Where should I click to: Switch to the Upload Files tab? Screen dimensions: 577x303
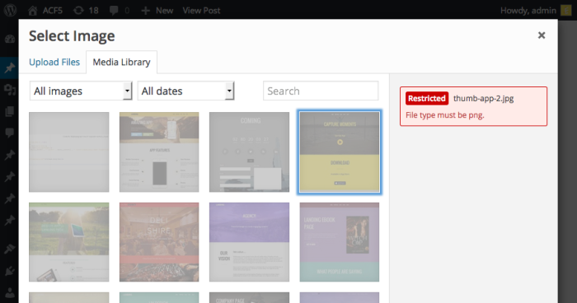click(54, 62)
